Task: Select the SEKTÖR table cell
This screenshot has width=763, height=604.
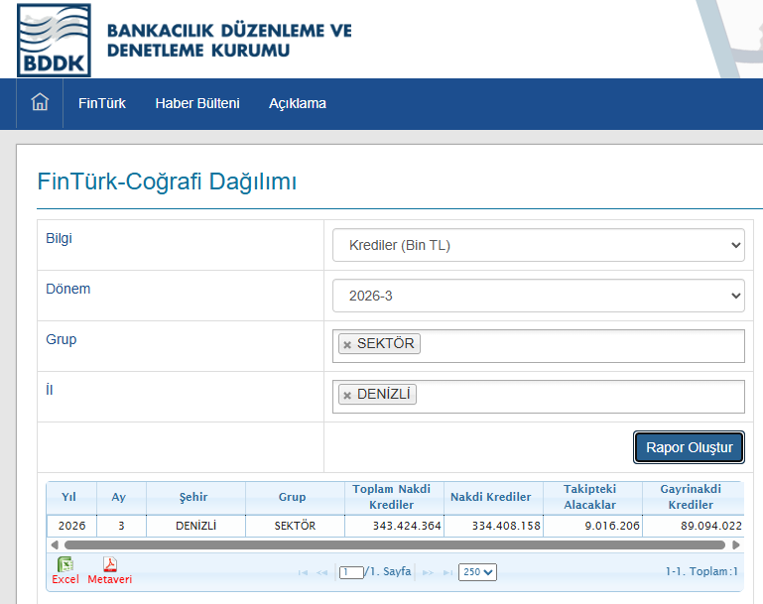Action: point(295,526)
